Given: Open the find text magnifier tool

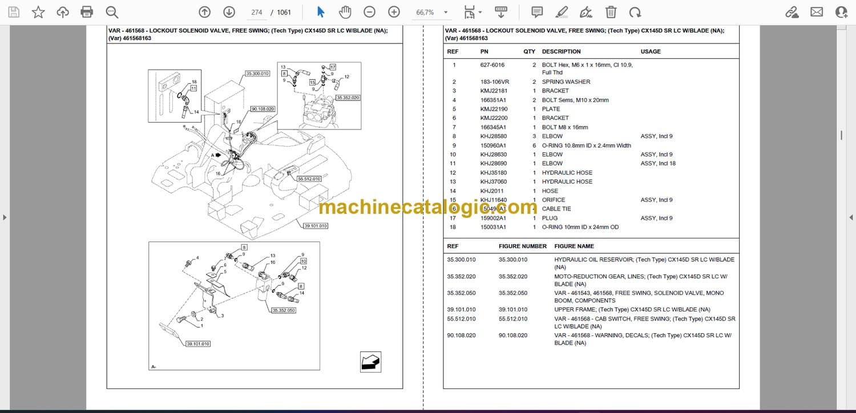Looking at the screenshot, I should click(x=112, y=12).
